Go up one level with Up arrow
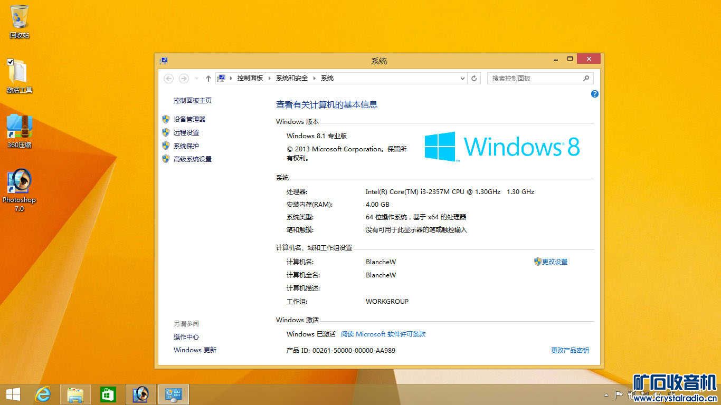This screenshot has height=405, width=721. click(x=208, y=79)
